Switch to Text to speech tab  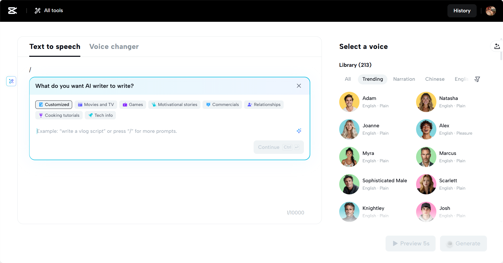(x=55, y=47)
